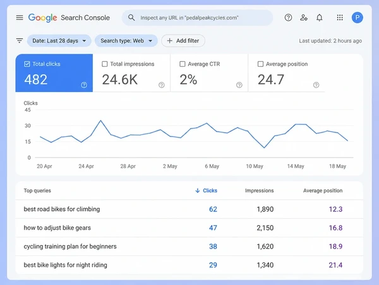Viewport: 379px width, 285px height.
Task: Enable the Average CTR checkbox
Action: 183,64
